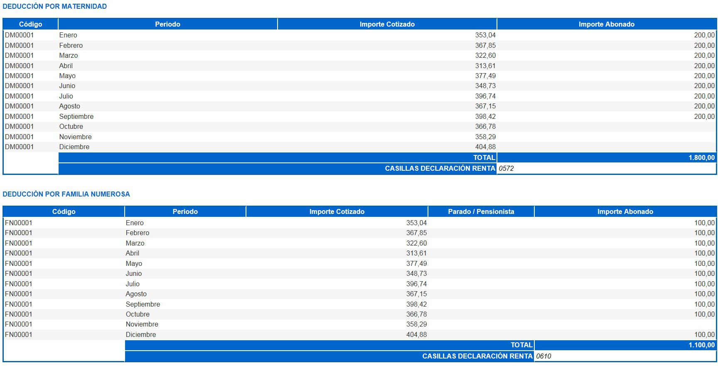Click the 200,00 abonado amount for Septiembre
This screenshot has height=366, width=718.
704,116
